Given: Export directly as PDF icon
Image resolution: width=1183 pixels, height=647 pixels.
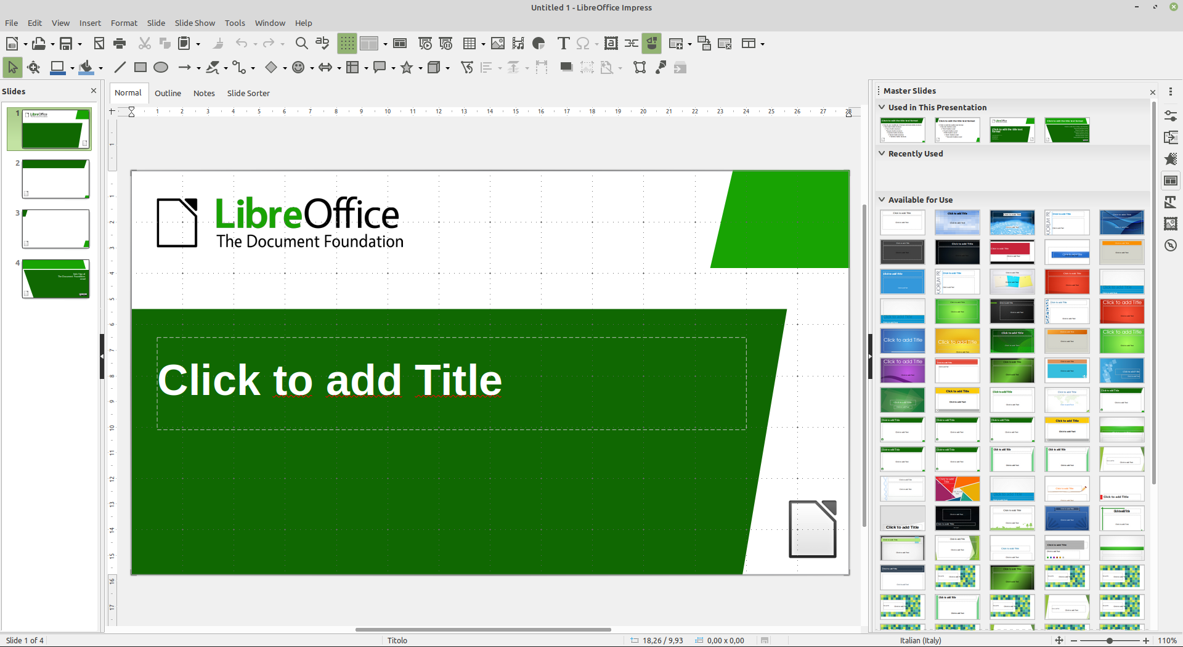Looking at the screenshot, I should tap(99, 44).
